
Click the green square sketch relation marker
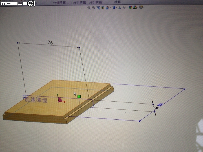click(x=79, y=97)
